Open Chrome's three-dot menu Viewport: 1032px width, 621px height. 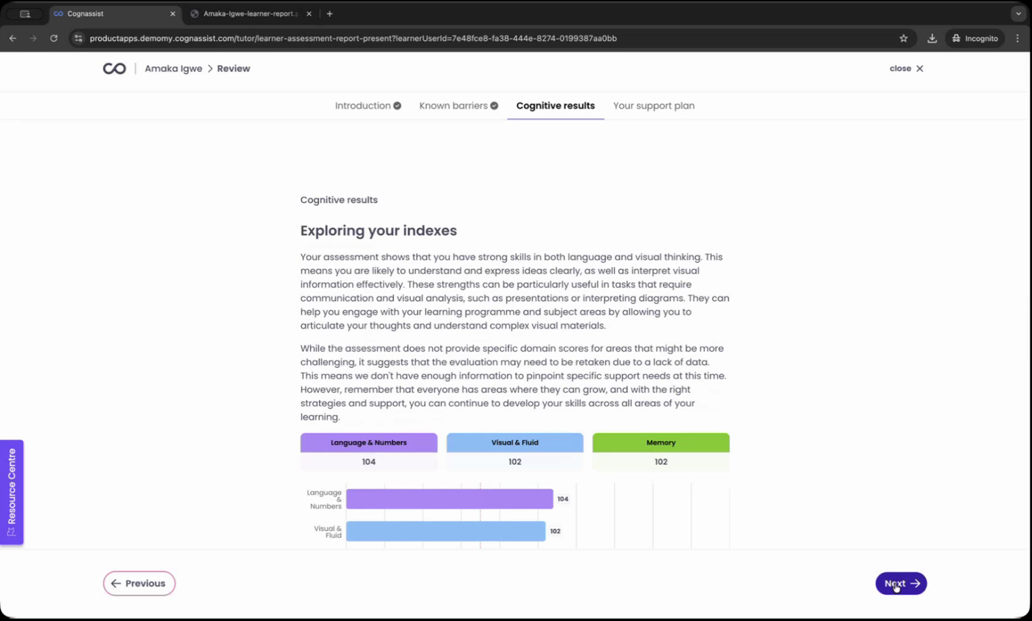[1018, 38]
